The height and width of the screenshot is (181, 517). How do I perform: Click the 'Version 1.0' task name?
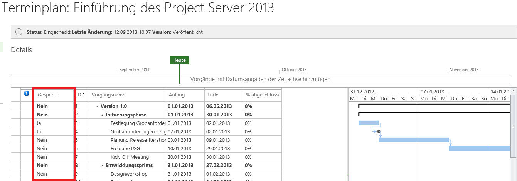click(x=114, y=106)
